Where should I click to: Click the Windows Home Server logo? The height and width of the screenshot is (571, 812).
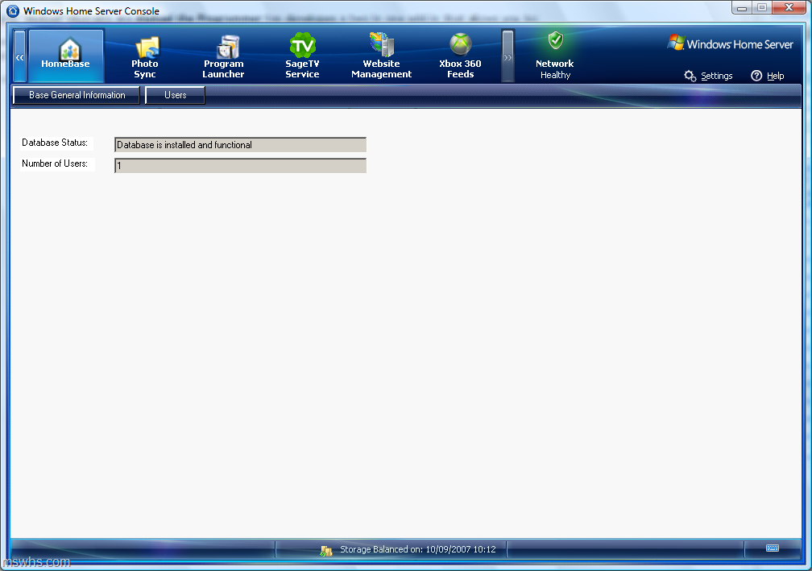[730, 43]
